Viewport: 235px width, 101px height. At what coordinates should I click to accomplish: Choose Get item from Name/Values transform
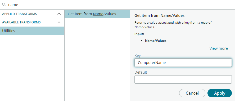pyautogui.click(x=97, y=14)
